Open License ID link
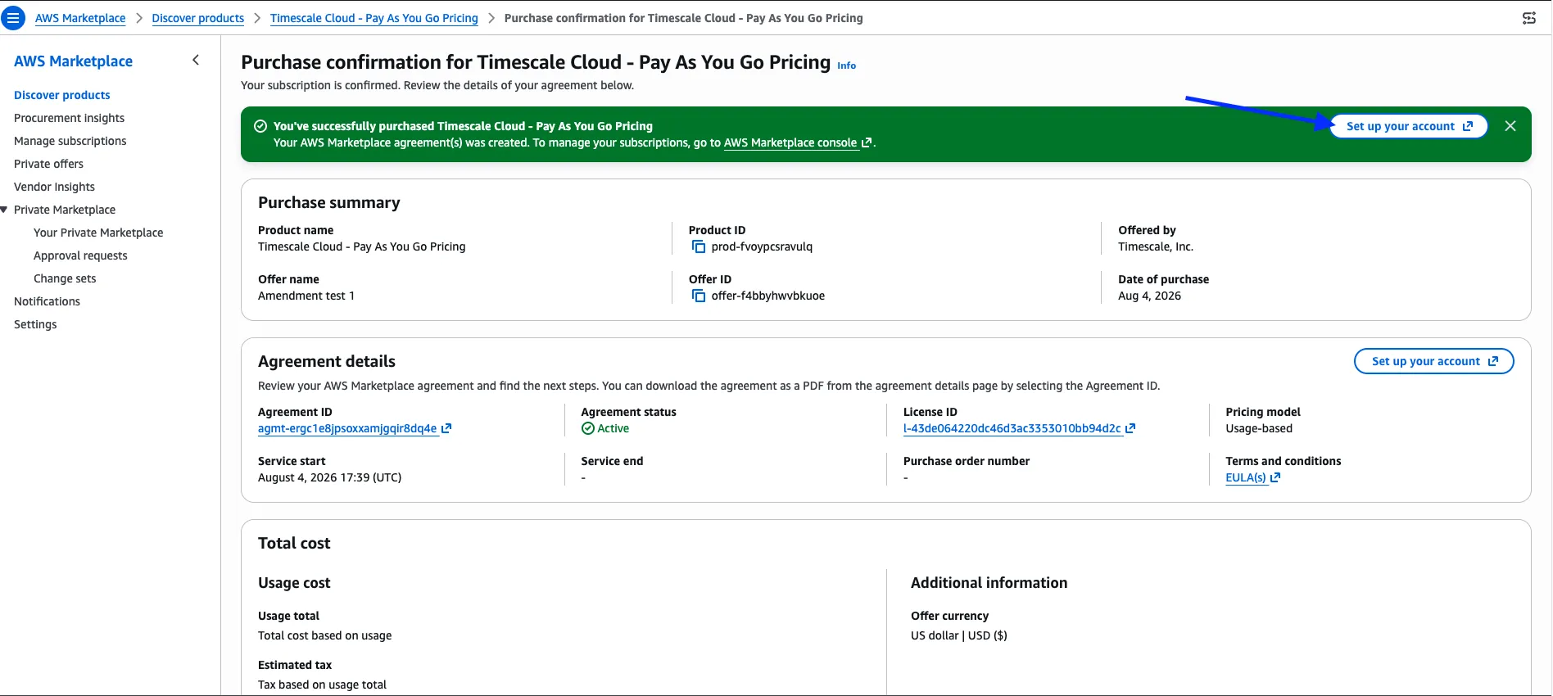The height and width of the screenshot is (696, 1553). tap(1019, 428)
